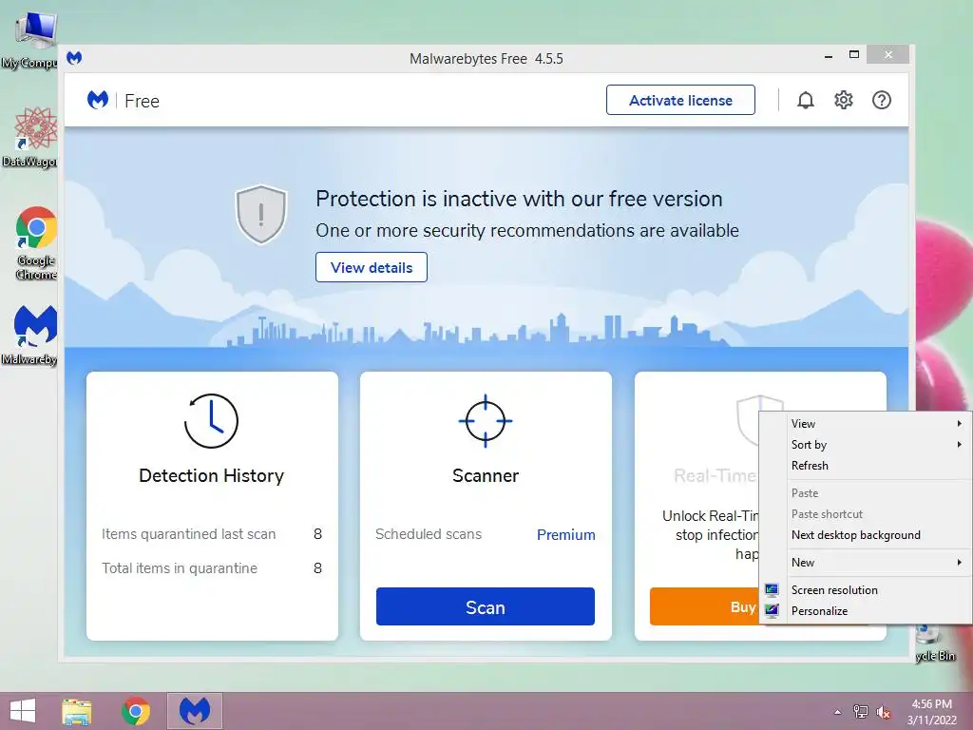Click the Malwarebytes title bar logo

(74, 58)
